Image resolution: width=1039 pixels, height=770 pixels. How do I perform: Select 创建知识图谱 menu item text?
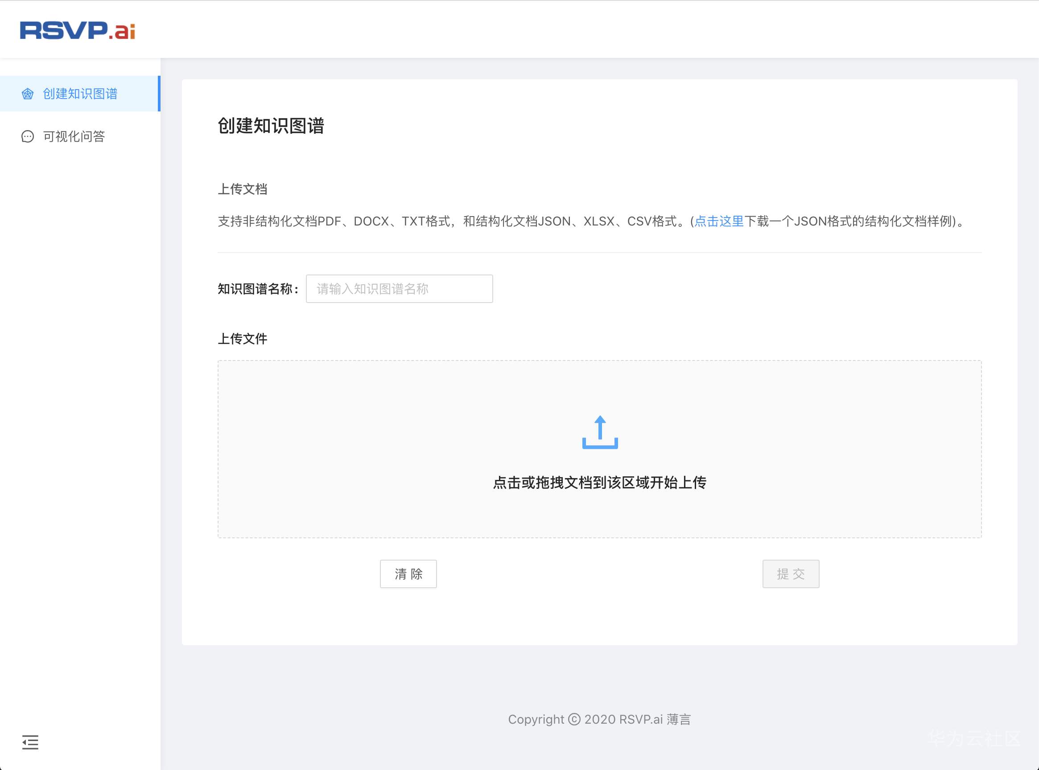click(80, 94)
